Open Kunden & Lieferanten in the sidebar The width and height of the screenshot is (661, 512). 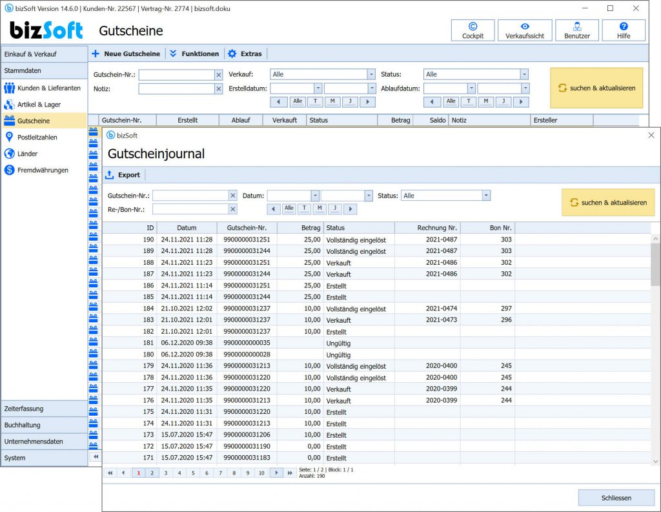pos(43,88)
